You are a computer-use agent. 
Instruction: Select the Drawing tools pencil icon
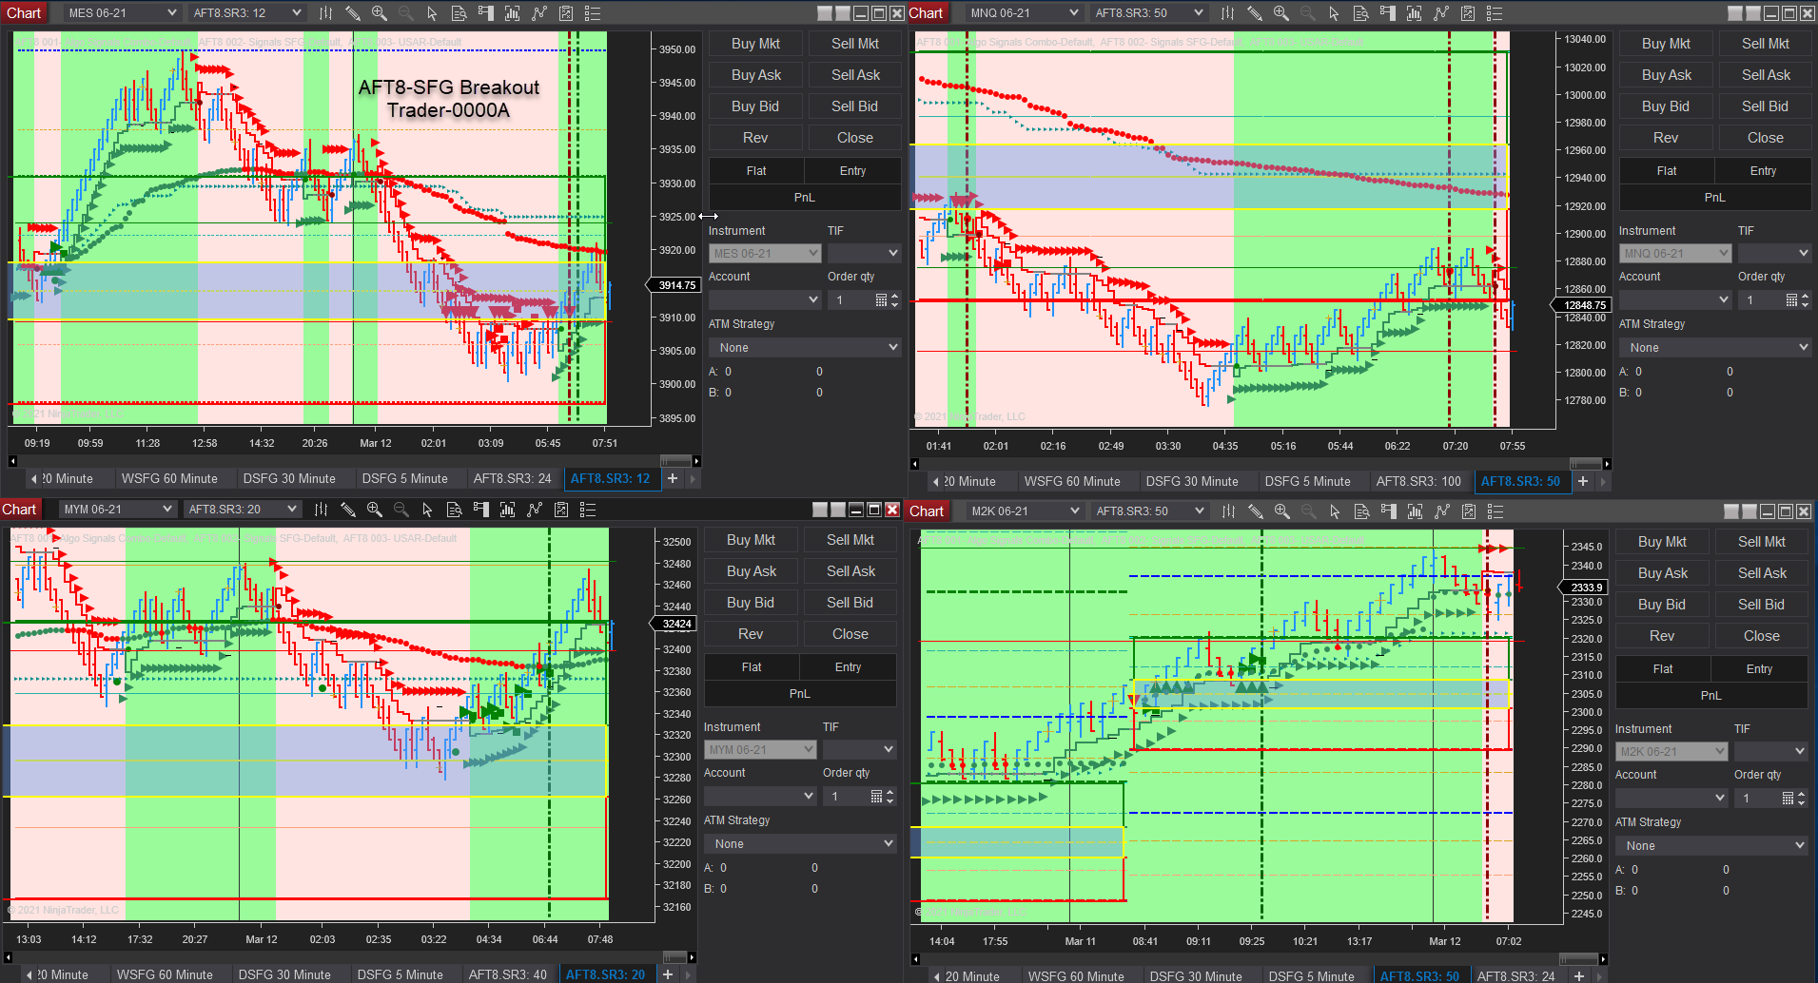[x=353, y=12]
